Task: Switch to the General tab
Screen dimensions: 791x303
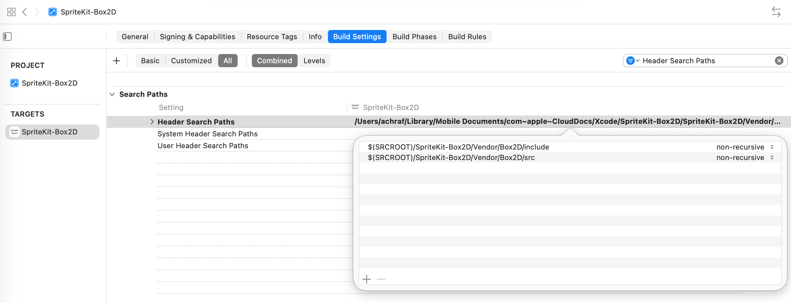Action: [x=135, y=37]
